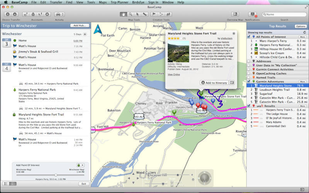309x193 pixels.
Task: Click the Add Point Of Interest timeline slider
Action: [x=56, y=175]
